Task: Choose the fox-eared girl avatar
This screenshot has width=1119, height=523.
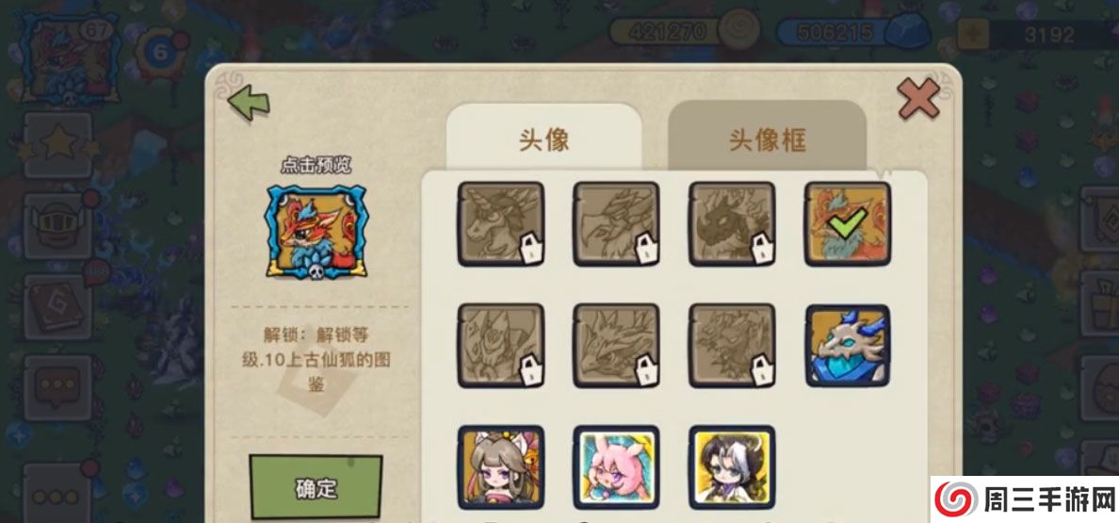Action: point(501,467)
